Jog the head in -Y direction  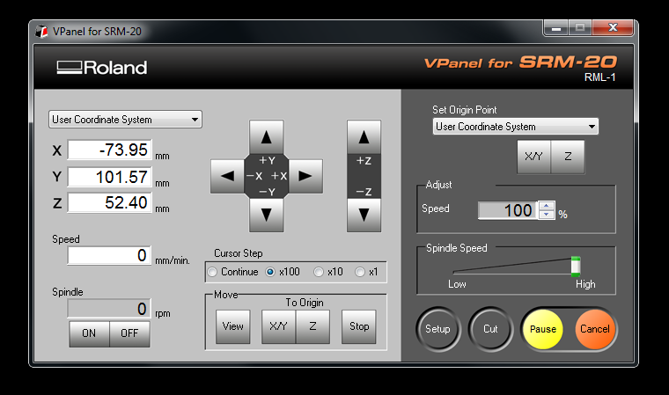266,215
